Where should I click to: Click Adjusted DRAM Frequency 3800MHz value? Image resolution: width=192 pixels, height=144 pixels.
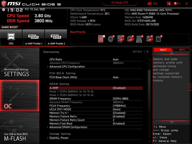pos(118,102)
